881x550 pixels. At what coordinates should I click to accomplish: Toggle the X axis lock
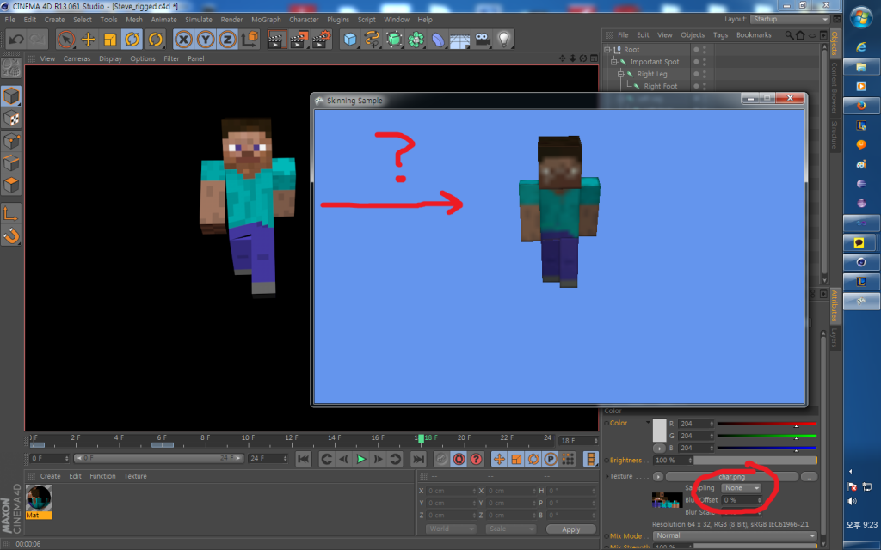183,40
